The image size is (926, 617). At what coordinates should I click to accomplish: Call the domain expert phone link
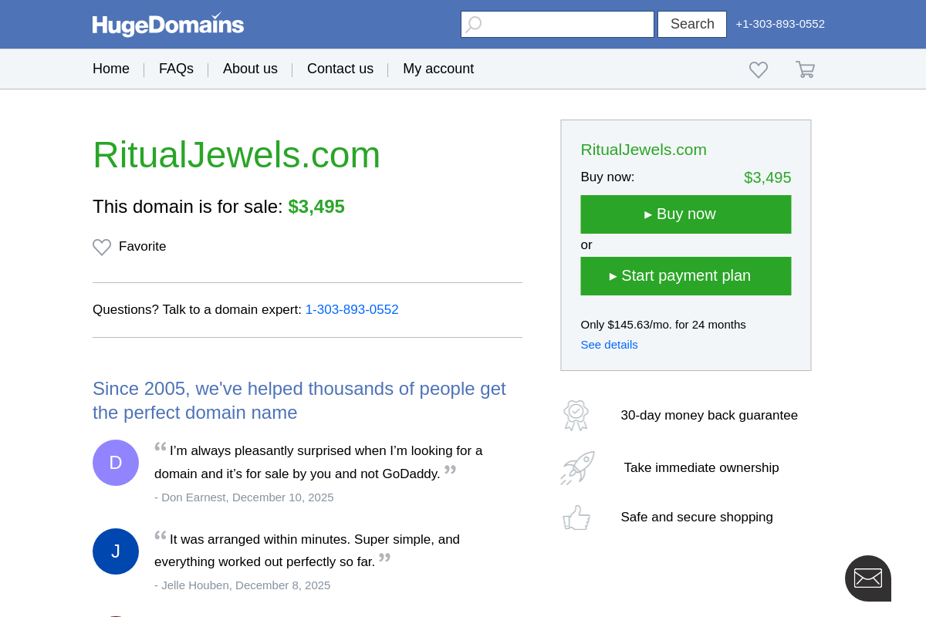coord(352,309)
